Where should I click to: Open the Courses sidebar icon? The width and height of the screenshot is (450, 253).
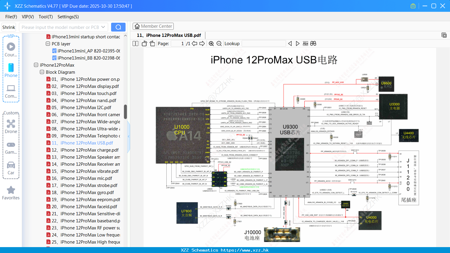click(x=11, y=50)
